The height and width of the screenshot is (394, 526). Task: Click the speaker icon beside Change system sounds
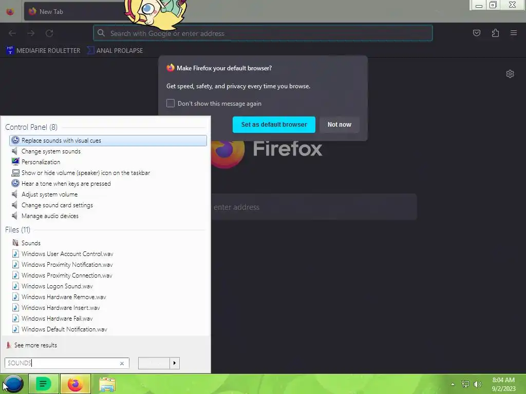coord(15,151)
